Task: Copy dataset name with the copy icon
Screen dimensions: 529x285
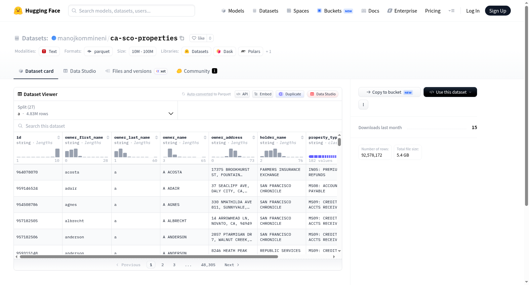Action: (x=182, y=38)
